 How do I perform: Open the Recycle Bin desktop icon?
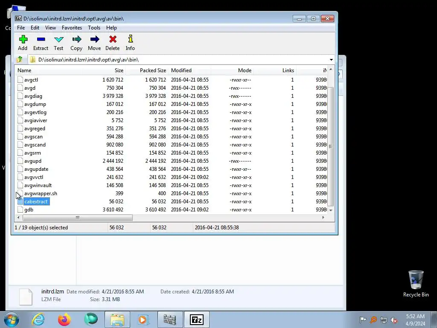pyautogui.click(x=416, y=284)
